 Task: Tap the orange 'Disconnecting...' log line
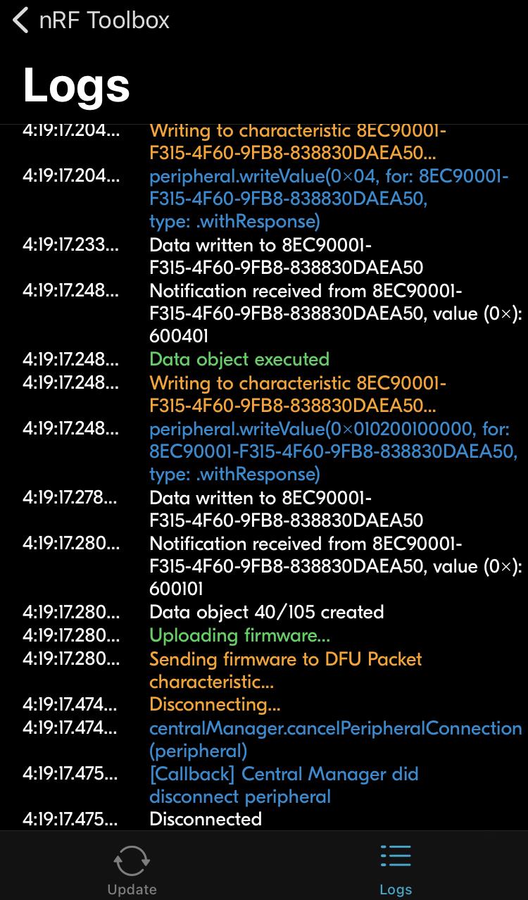(215, 704)
